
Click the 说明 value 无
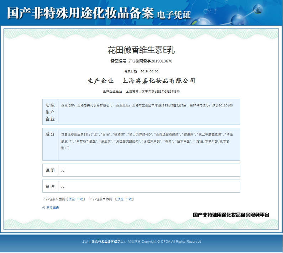point(63,170)
